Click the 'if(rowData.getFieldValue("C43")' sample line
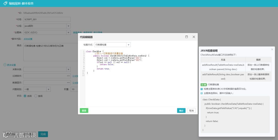The image size is (278, 140). tap(229, 108)
